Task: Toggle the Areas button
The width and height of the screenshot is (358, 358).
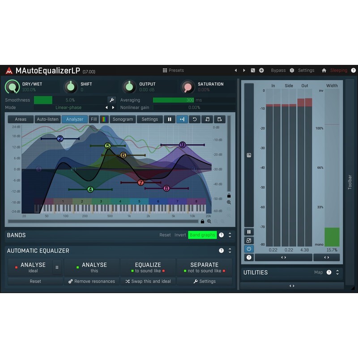Action: pos(21,119)
